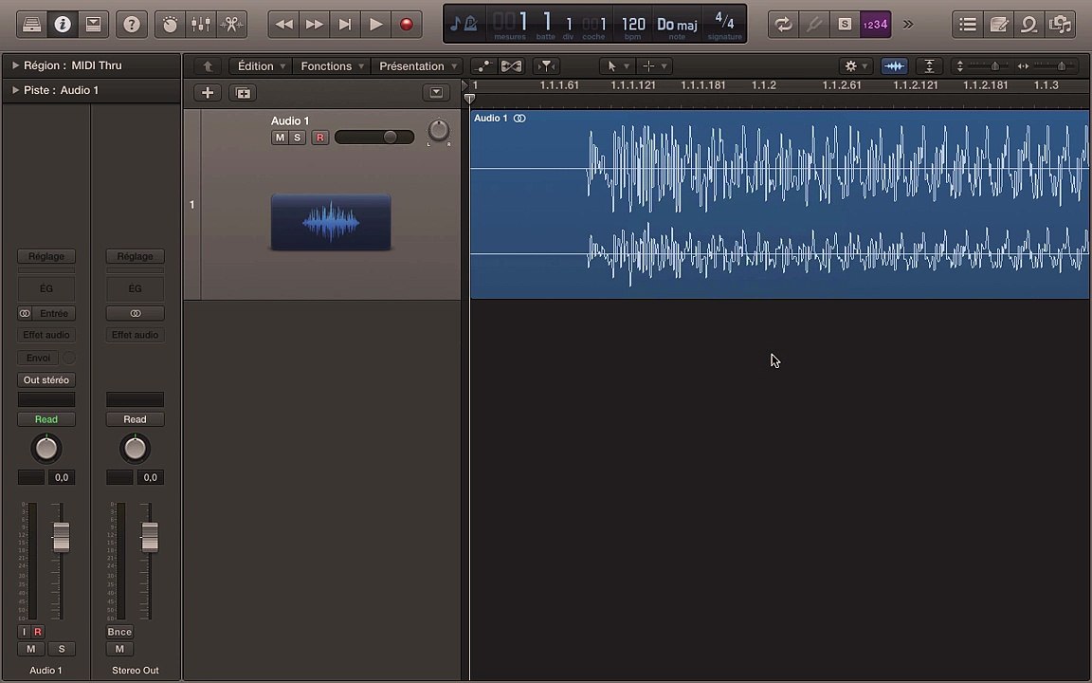Expand the Région MIDI Thru section
Screen dimensions: 1092x683
[x=15, y=65]
